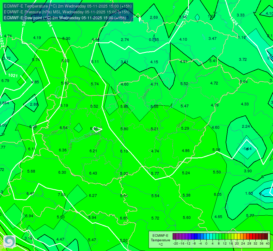The width and height of the screenshot is (273, 251).
Task: Click the 4.79 temperature value
Action: (215, 105)
